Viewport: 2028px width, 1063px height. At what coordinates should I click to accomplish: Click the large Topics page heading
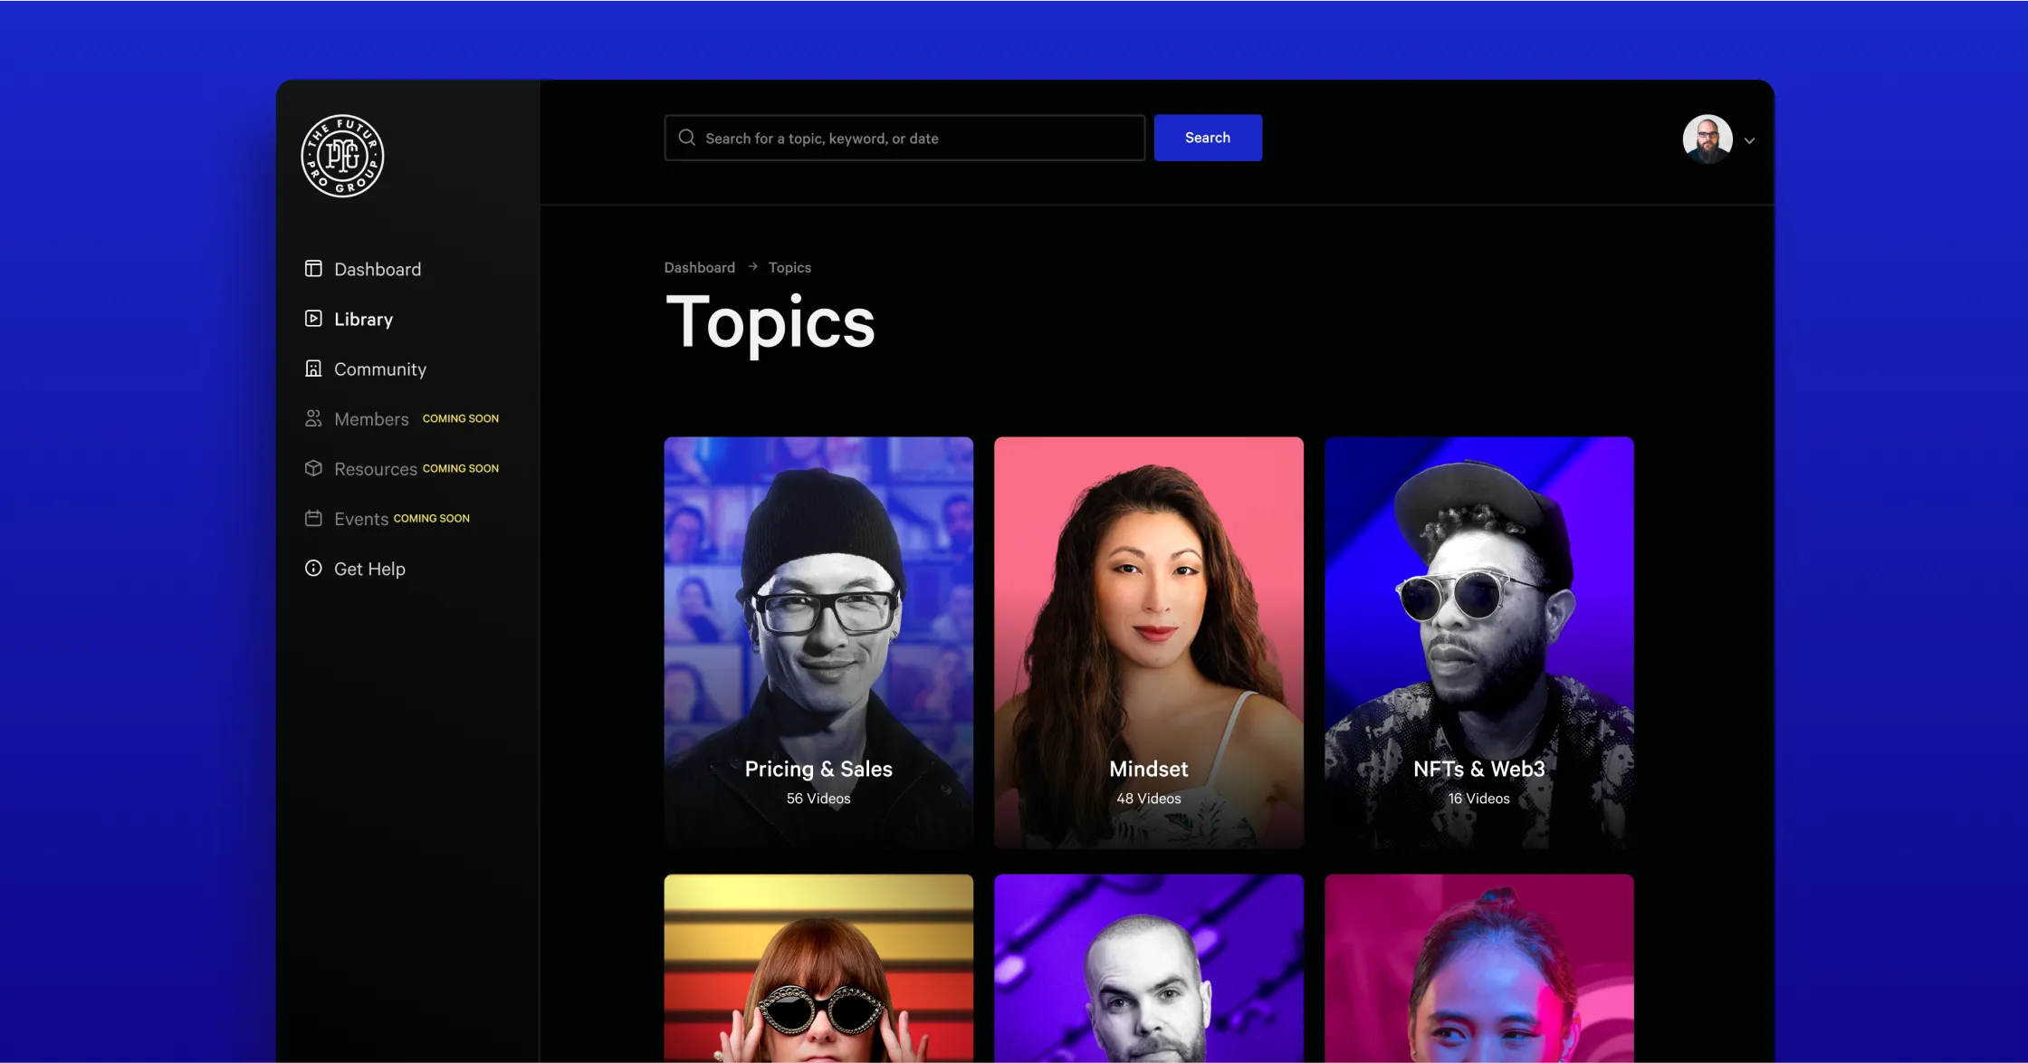[770, 323]
